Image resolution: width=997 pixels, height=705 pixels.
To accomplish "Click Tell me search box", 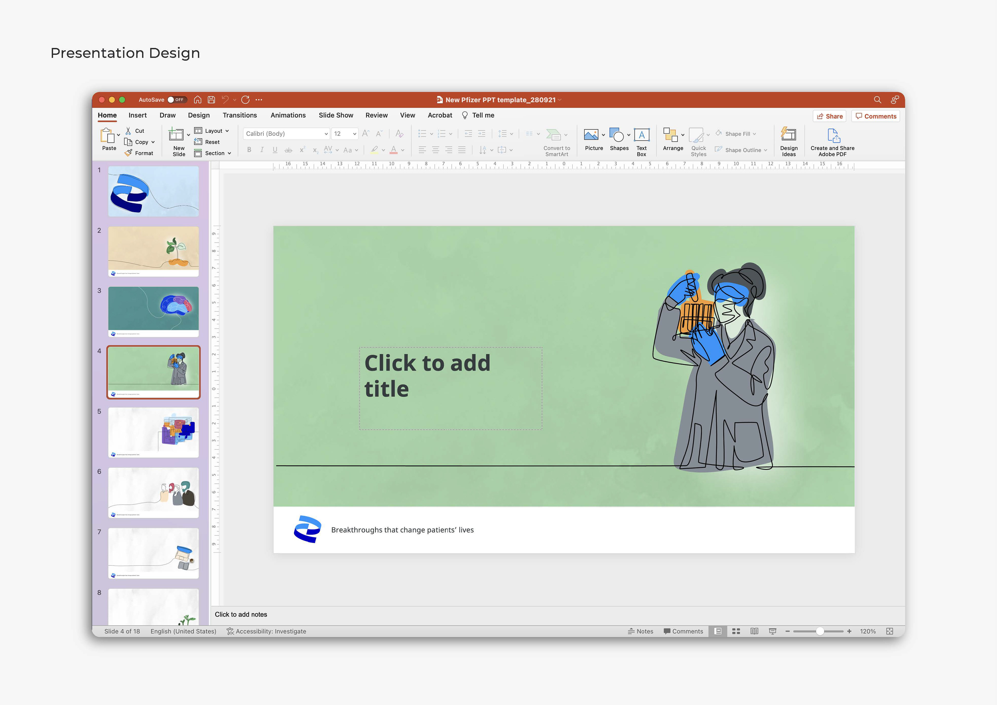I will [478, 115].
